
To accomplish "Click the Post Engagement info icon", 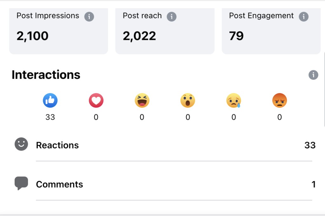I will [x=304, y=16].
